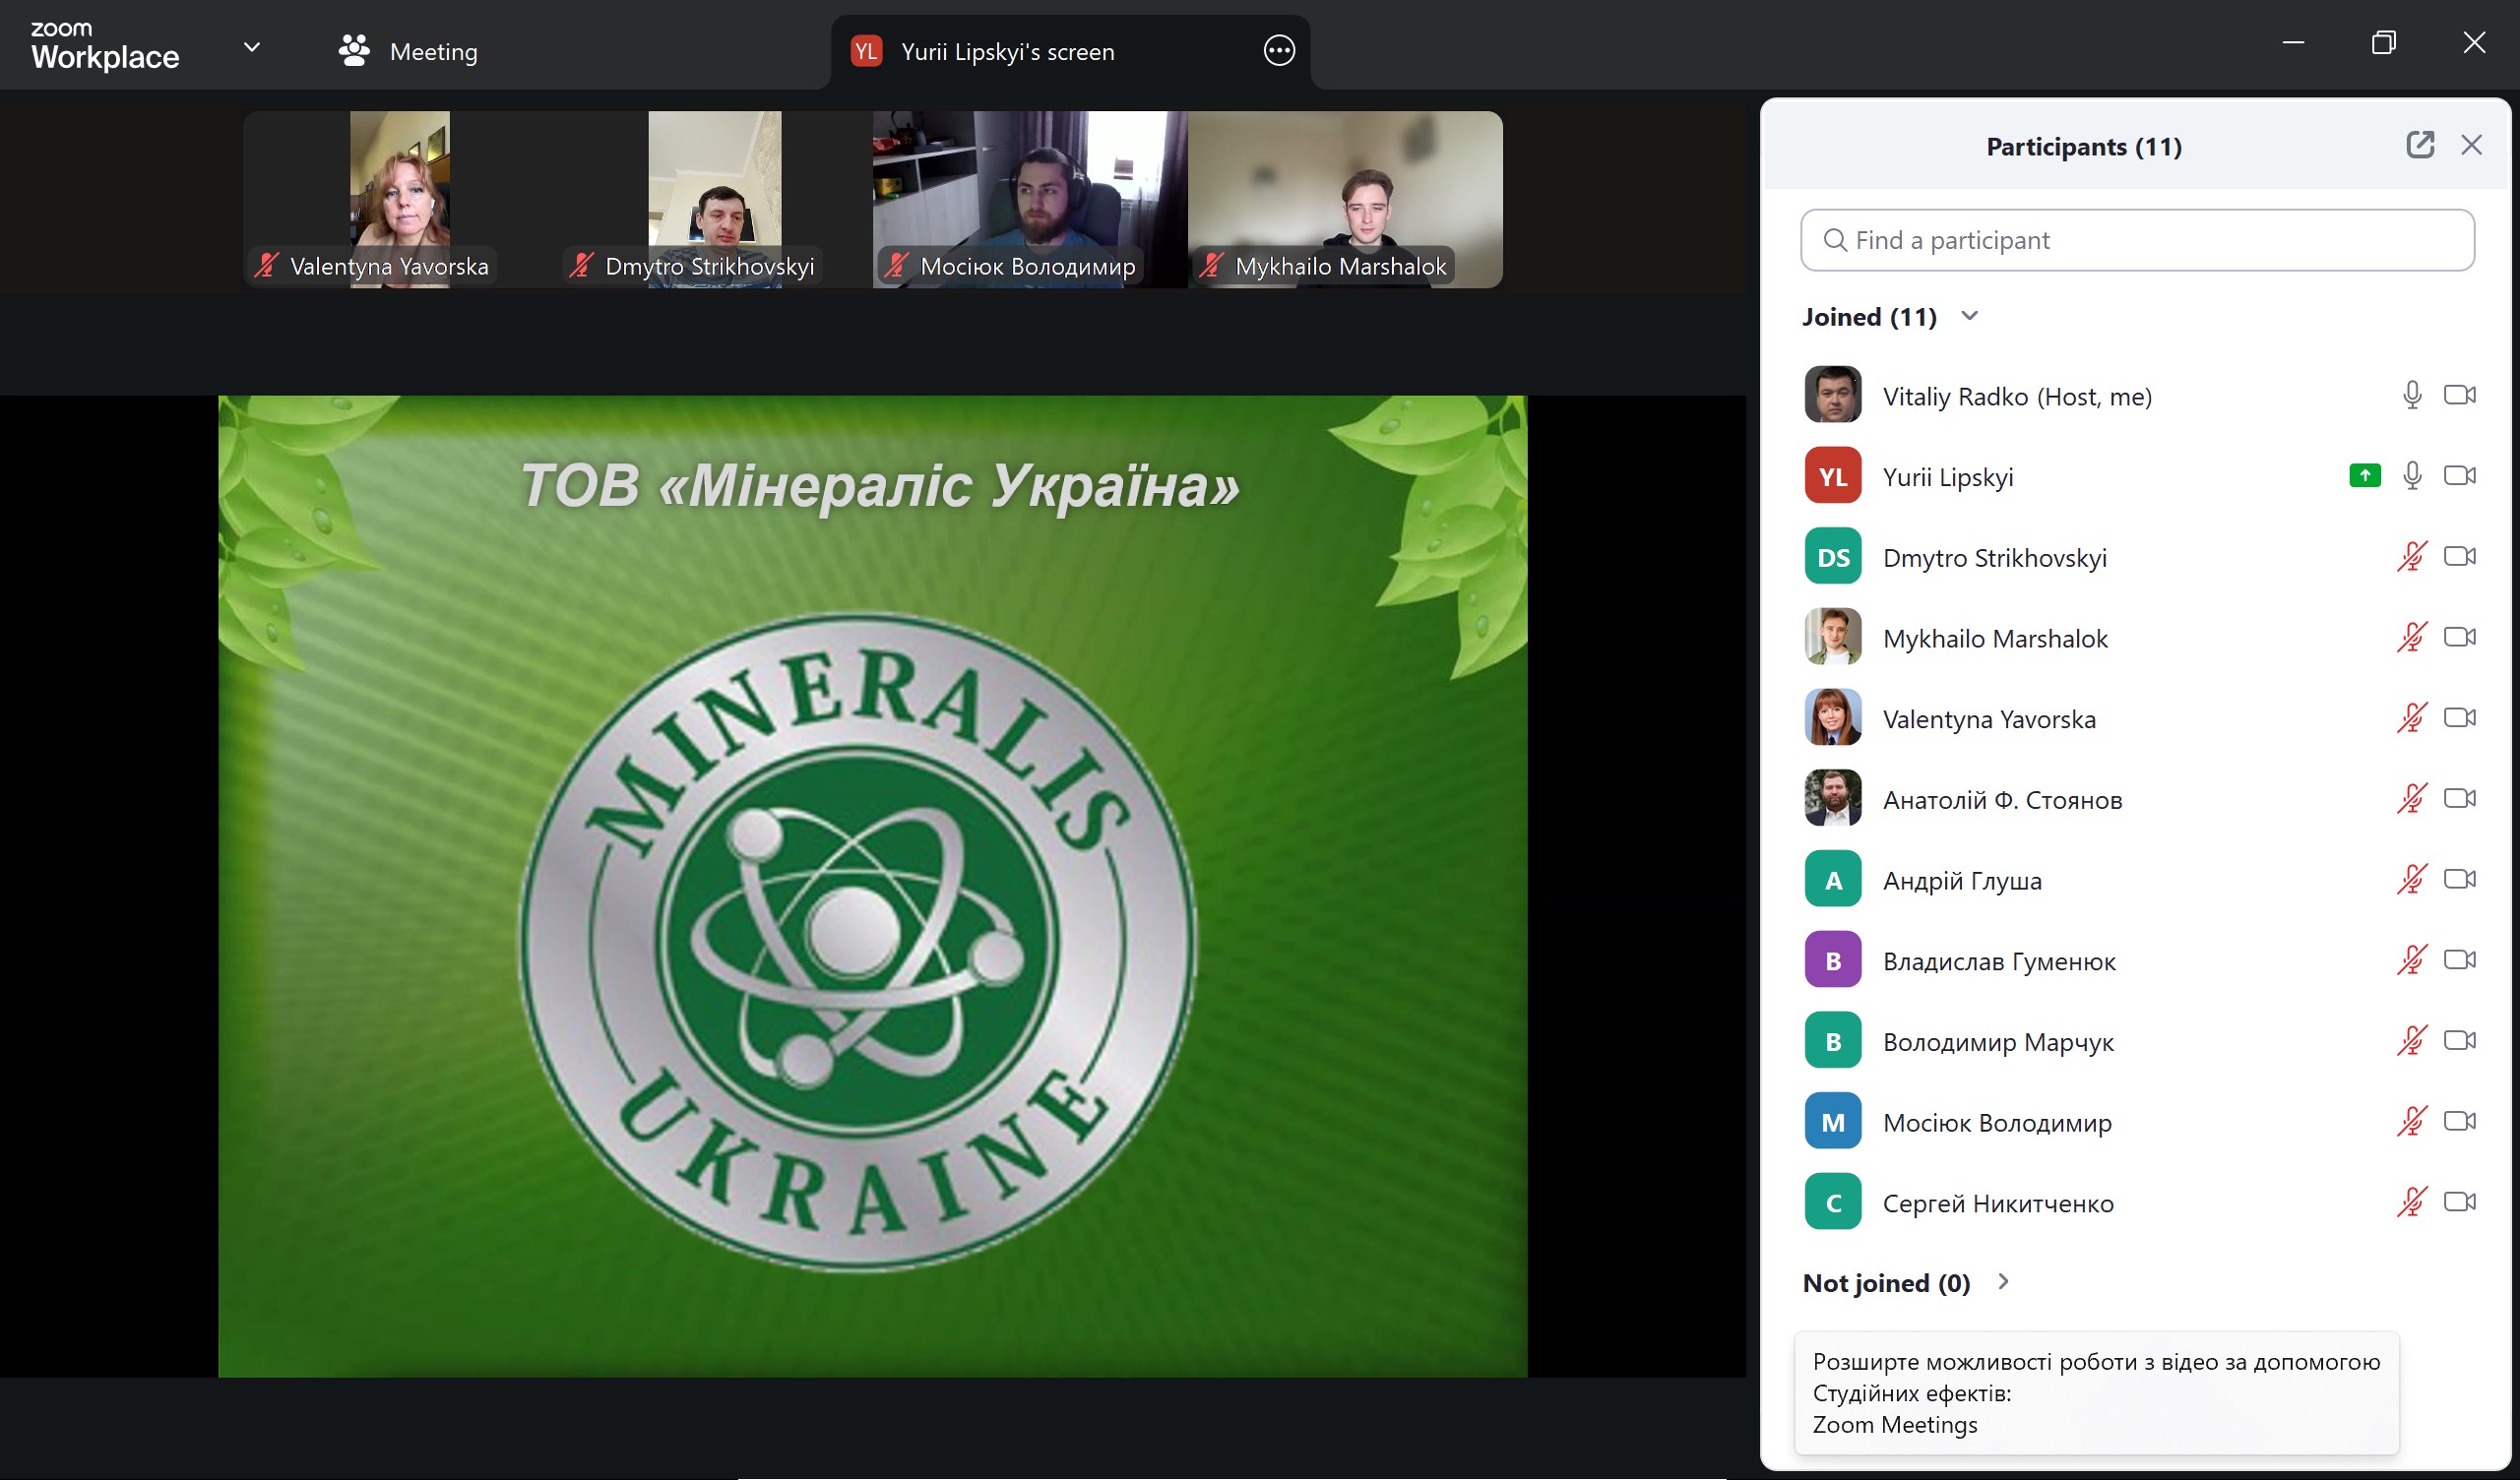Unmute Valentyna Yavorska's microphone in list
Viewport: 2520px width, 1480px height.
pos(2412,718)
